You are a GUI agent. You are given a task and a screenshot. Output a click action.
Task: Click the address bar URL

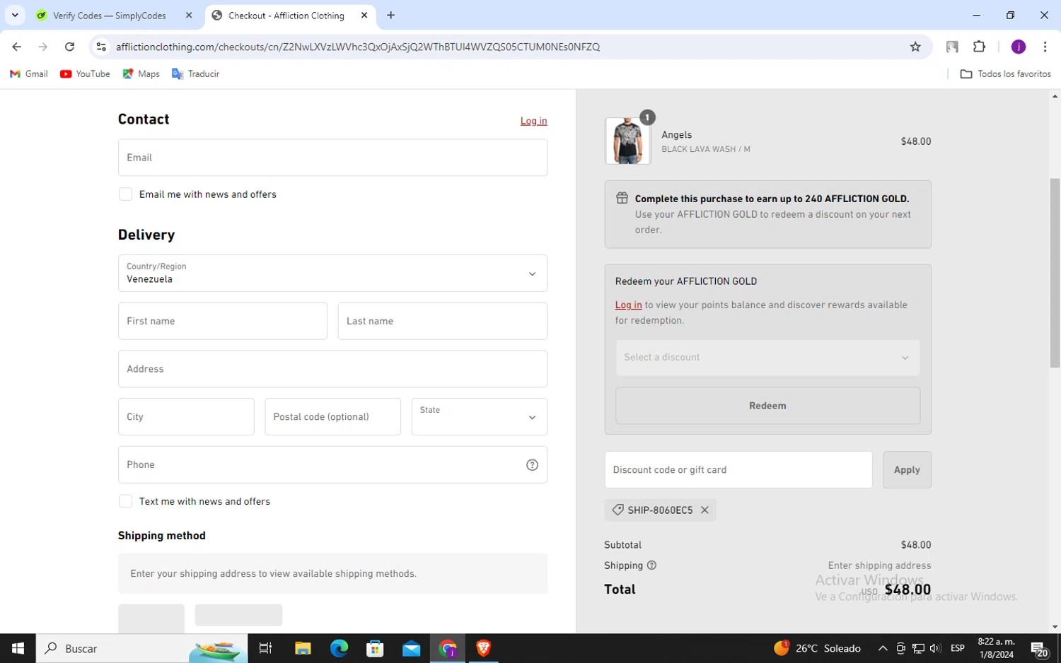pyautogui.click(x=358, y=47)
